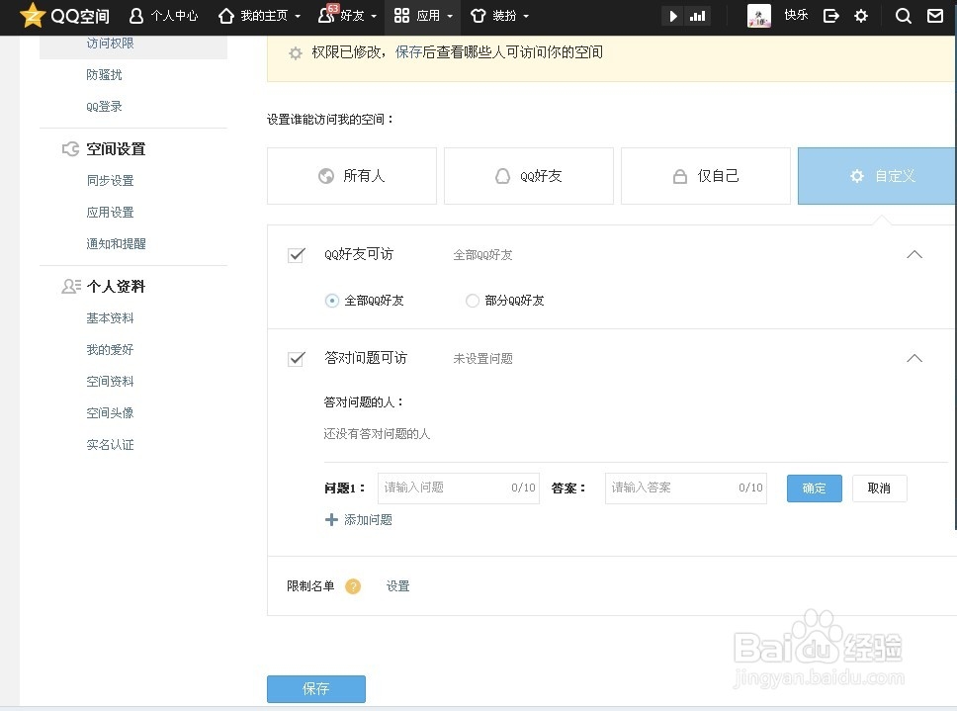Screen dimensions: 957x711
Task: Click the plus icon beside 添加问题
Action: 331,519
